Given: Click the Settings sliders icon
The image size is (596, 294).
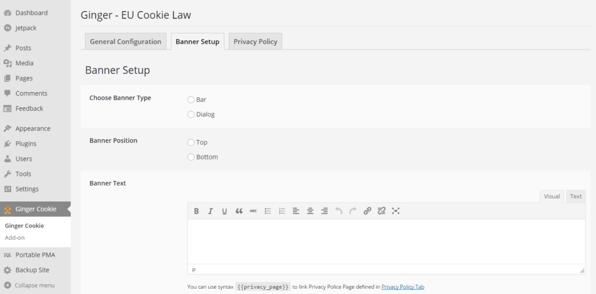Looking at the screenshot, I should (7, 189).
